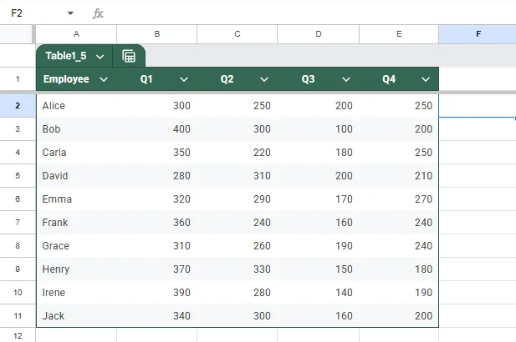Select row 10 header

tap(18, 292)
